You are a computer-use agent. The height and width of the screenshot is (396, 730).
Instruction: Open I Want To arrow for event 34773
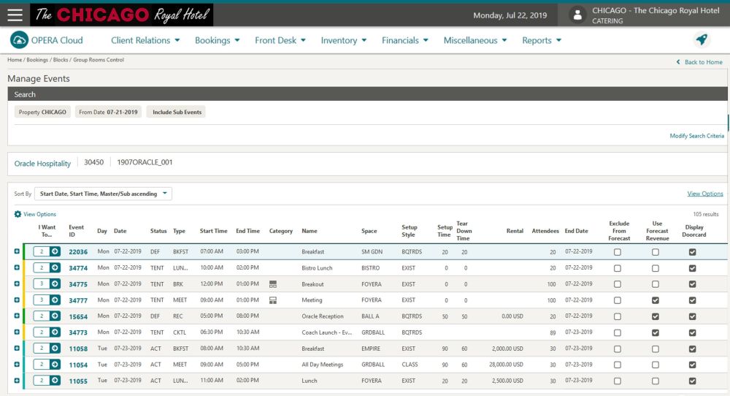[55, 332]
